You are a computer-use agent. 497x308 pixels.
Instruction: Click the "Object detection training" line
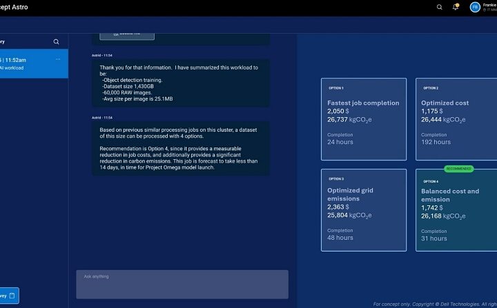click(132, 80)
